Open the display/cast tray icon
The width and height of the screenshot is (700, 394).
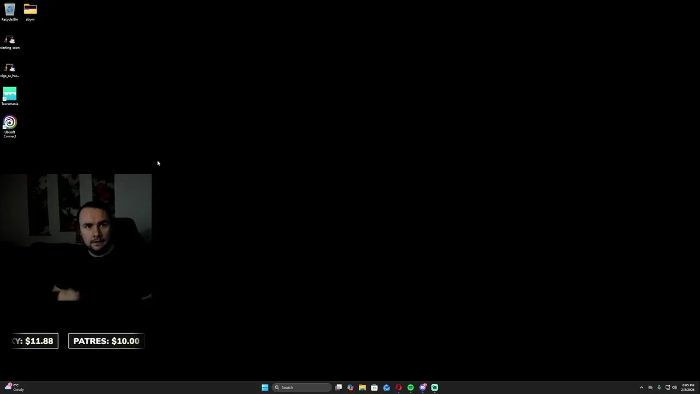(x=668, y=387)
